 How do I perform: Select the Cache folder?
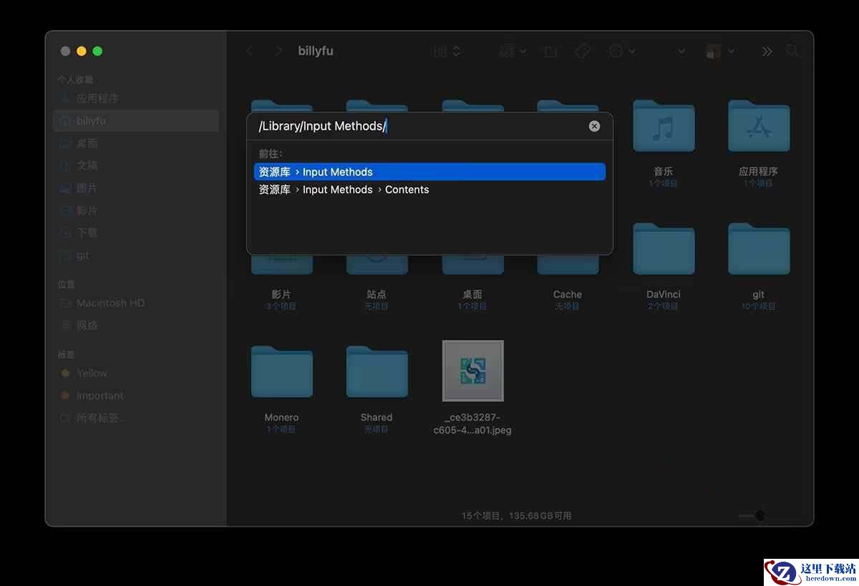click(568, 265)
